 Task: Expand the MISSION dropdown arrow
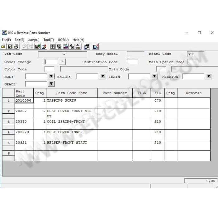click(209, 76)
